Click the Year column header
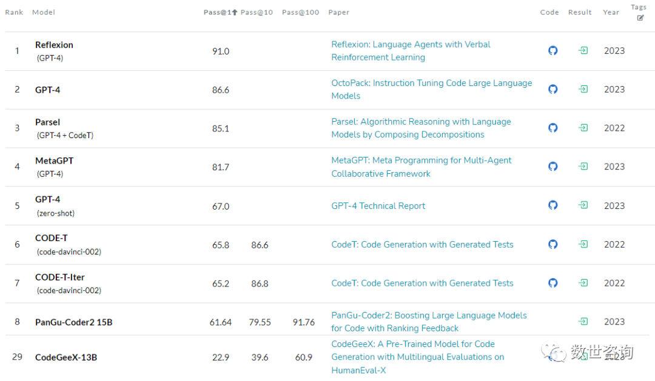 pyautogui.click(x=611, y=13)
